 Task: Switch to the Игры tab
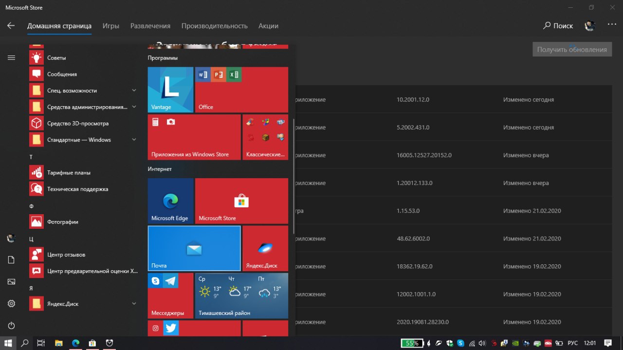(111, 26)
